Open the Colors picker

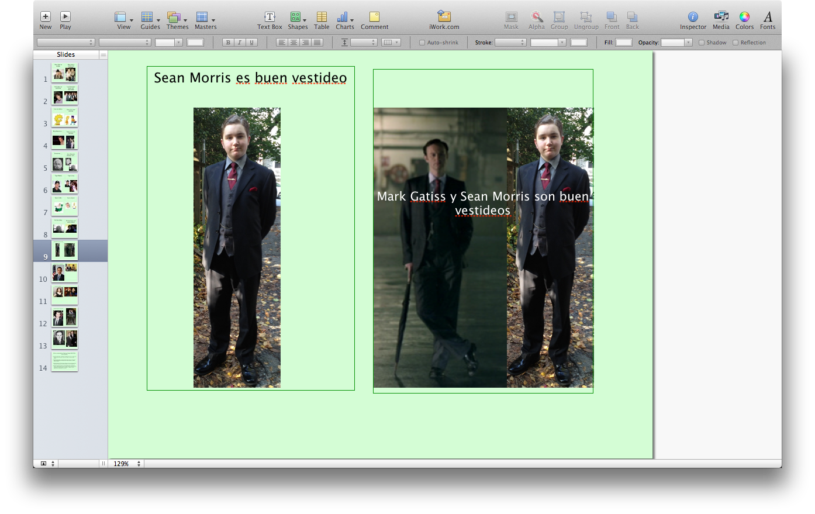[744, 17]
